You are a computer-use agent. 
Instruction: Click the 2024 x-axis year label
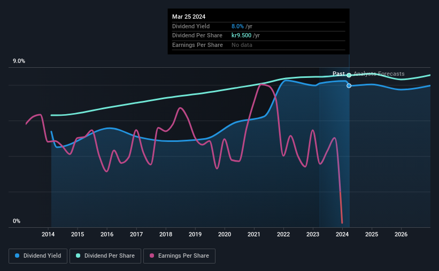tap(342, 234)
